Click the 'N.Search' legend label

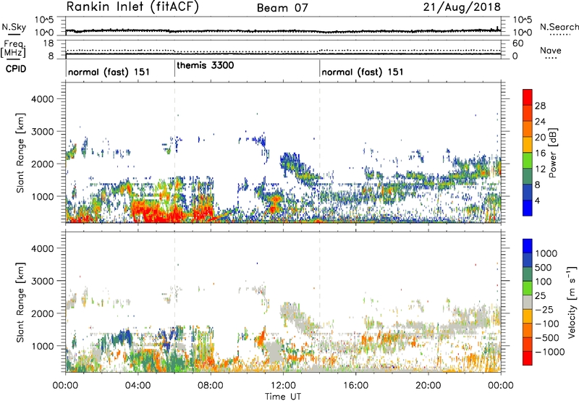(559, 27)
